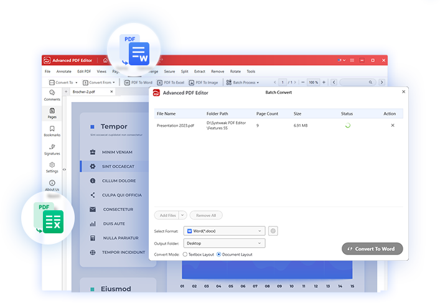Open the Views menu

101,72
